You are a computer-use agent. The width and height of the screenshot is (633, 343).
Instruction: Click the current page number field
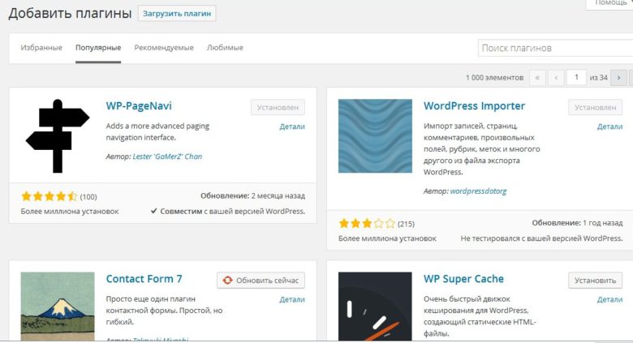(x=576, y=77)
